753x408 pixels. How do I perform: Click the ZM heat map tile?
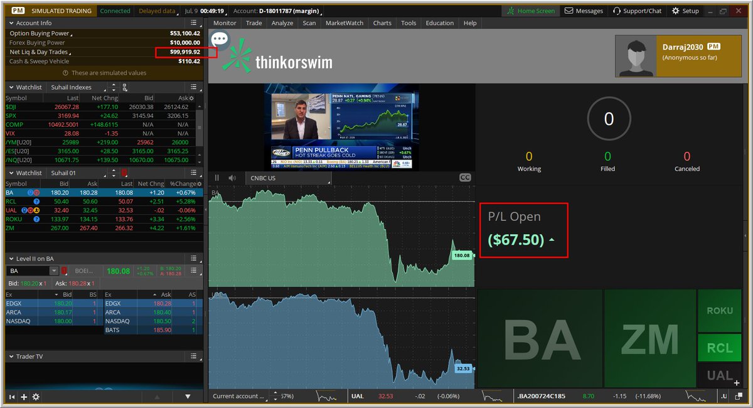coord(650,339)
